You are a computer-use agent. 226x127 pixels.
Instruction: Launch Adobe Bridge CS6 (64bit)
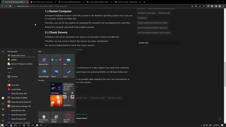(x=21, y=98)
